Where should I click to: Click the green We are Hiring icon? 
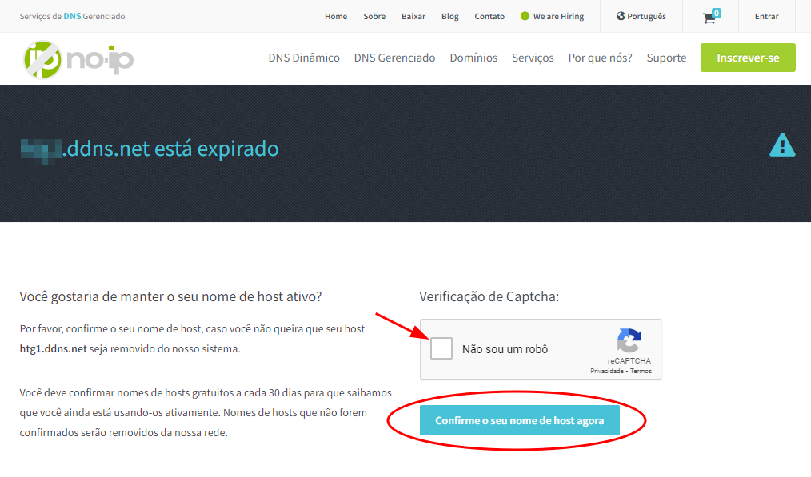pyautogui.click(x=525, y=16)
